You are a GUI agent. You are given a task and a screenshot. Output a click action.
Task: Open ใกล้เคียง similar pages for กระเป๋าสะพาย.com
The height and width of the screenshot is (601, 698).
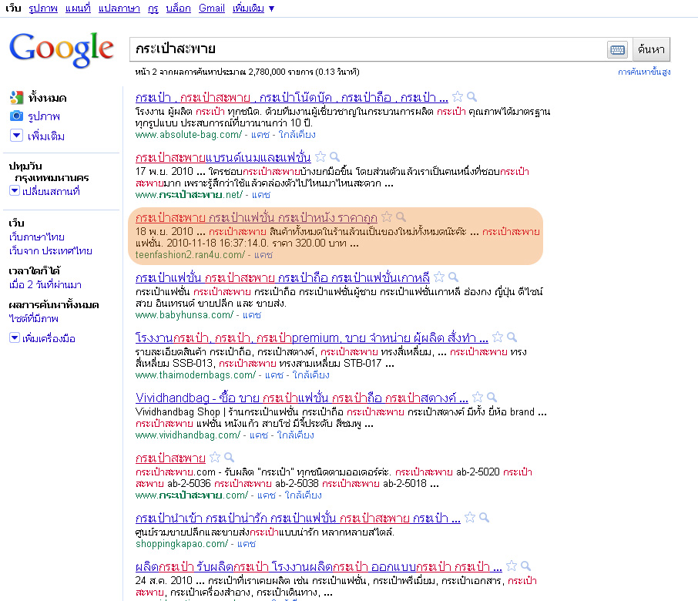click(x=303, y=495)
